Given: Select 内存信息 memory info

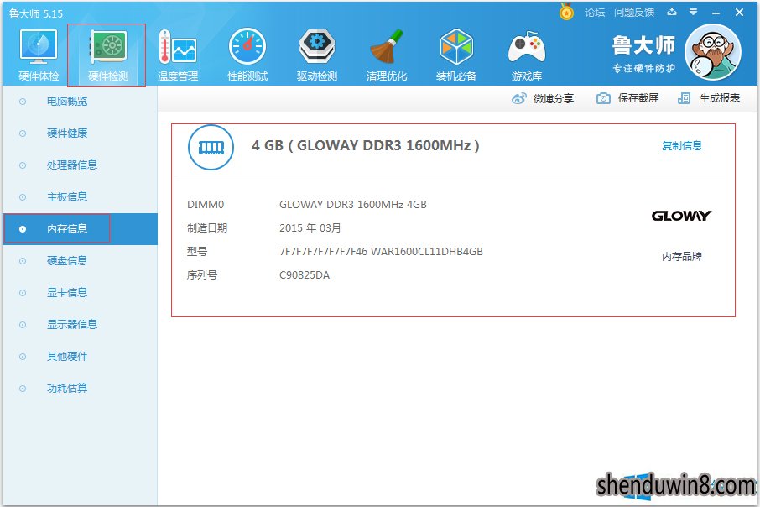Looking at the screenshot, I should pyautogui.click(x=80, y=229).
